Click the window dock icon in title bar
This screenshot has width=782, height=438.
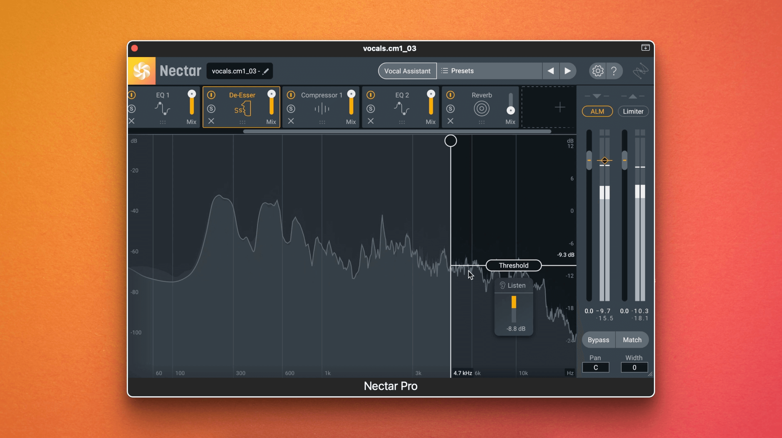pyautogui.click(x=645, y=48)
